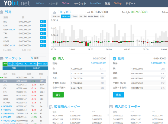Open the Info tab

tap(102, 17)
